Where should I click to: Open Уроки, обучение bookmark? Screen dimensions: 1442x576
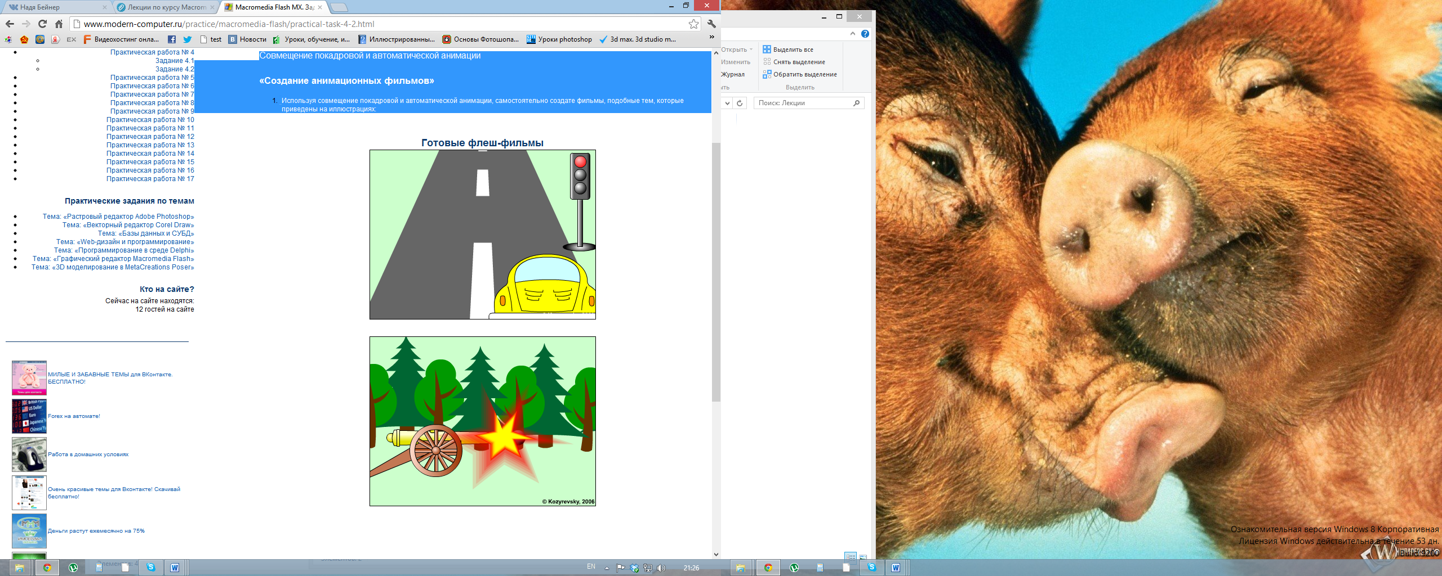311,39
